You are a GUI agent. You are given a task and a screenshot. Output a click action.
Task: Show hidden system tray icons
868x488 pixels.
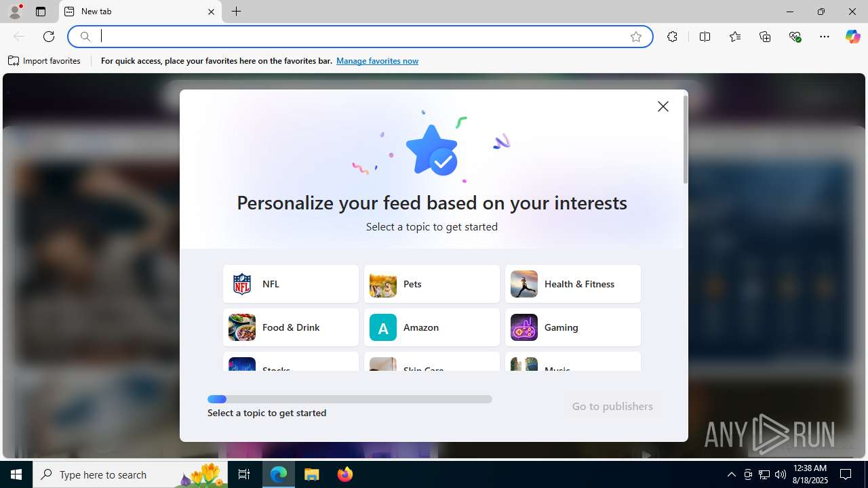731,474
